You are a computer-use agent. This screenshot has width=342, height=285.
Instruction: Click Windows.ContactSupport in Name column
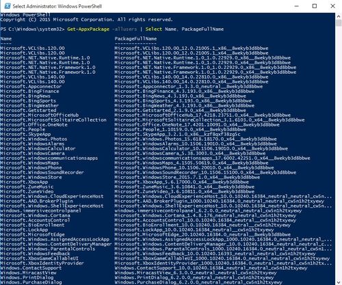[31, 269]
